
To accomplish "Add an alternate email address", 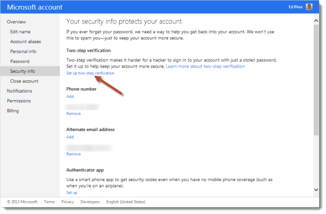I will pos(70,137).
